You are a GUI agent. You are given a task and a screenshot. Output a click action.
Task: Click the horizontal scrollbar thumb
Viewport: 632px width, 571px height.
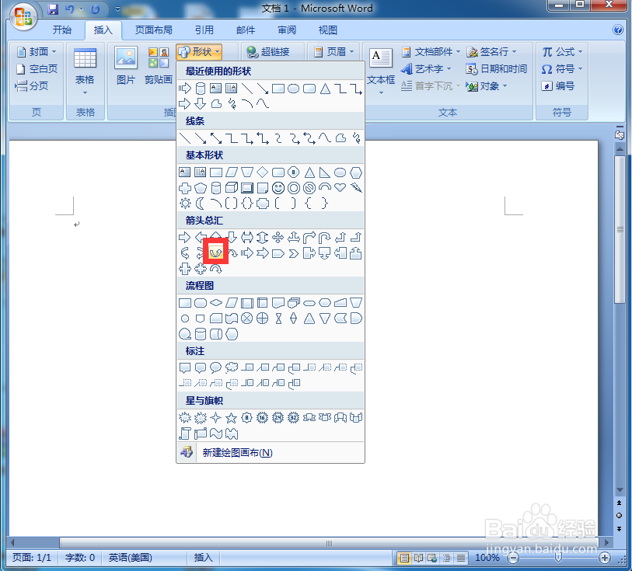click(x=330, y=543)
